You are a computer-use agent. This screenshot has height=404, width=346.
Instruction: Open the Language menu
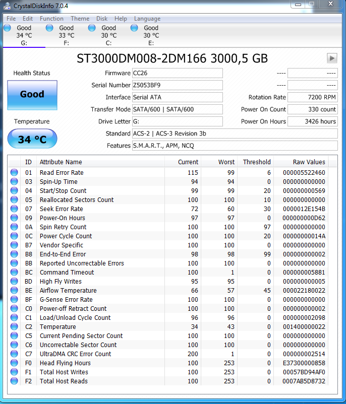pyautogui.click(x=147, y=19)
